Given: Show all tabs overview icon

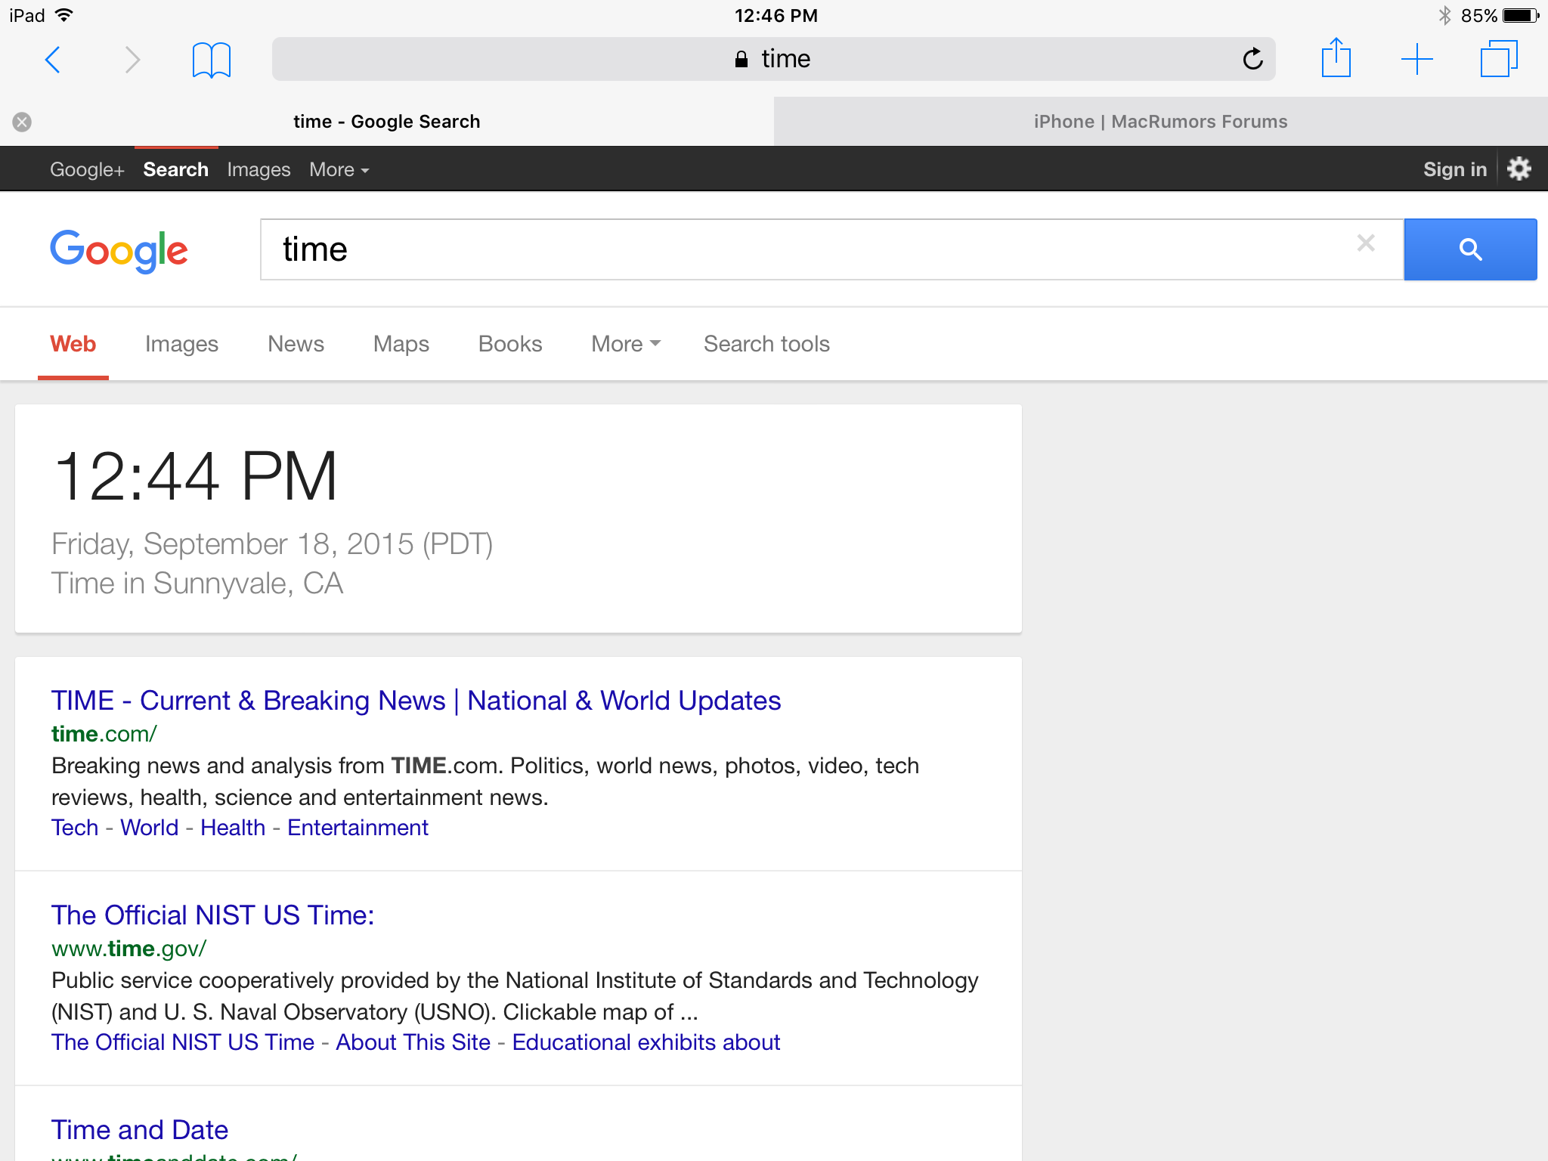Looking at the screenshot, I should point(1499,59).
